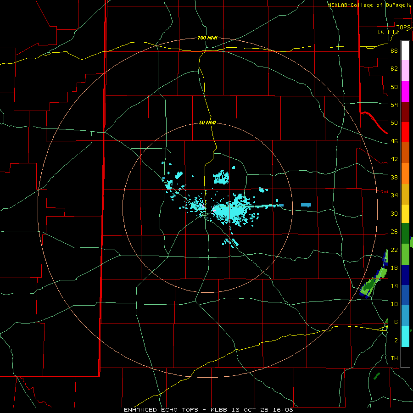Click the legend value 18
This screenshot has width=413, height=413.
[x=394, y=268]
